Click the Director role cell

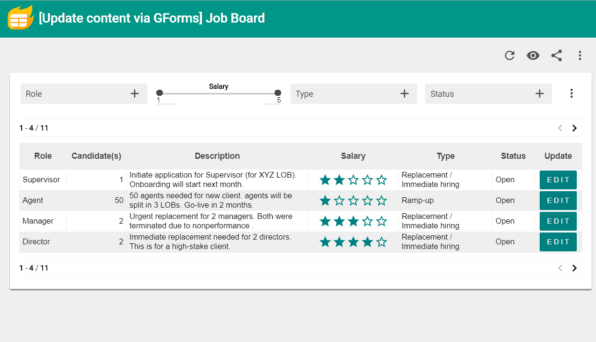43,242
